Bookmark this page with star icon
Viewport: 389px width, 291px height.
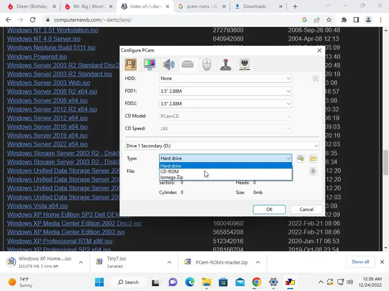[x=329, y=20]
